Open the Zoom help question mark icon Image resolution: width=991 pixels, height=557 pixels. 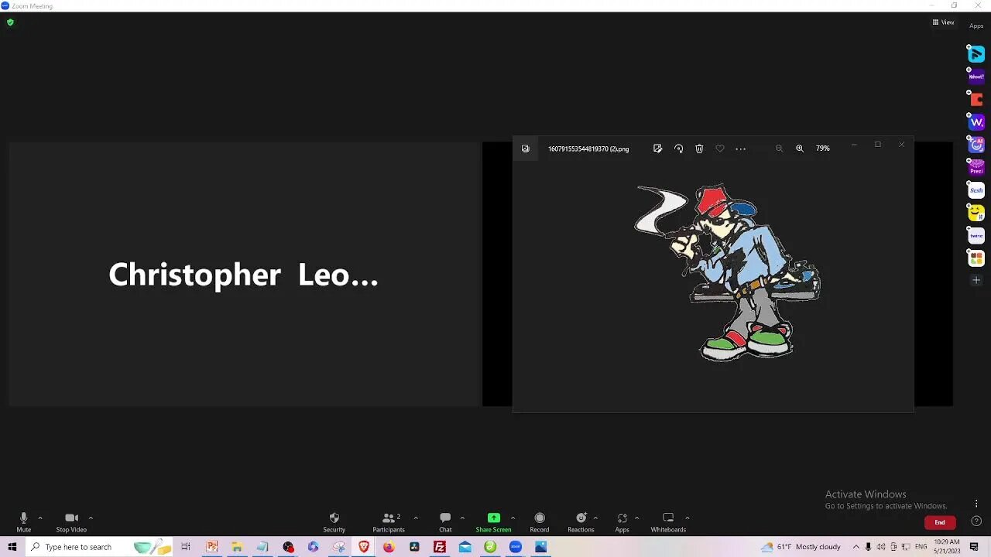[976, 521]
